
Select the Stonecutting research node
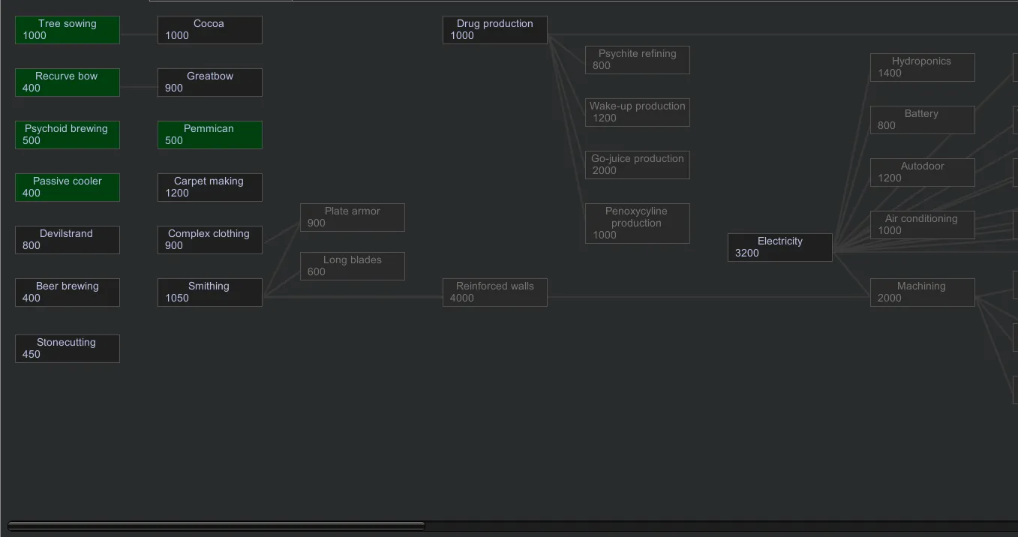68,349
